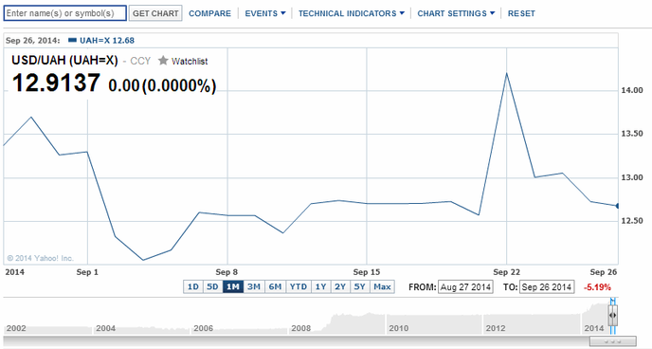Select the 1D time range
Viewport: 652px width, 349px height.
click(193, 286)
